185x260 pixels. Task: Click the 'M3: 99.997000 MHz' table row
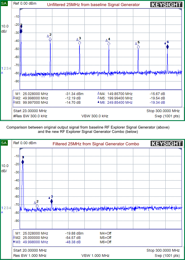(x=47, y=103)
